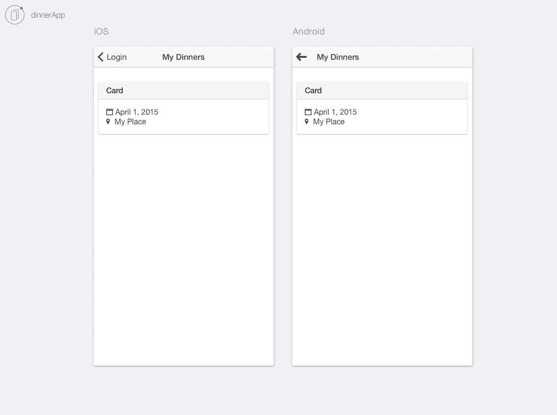Open the Card header in Android preview
This screenshot has height=415, width=557.
coord(382,90)
